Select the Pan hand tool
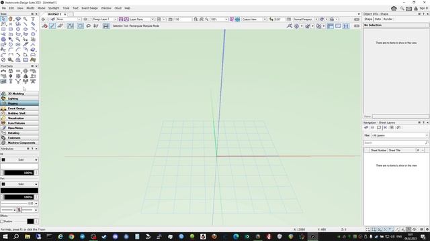Viewport: 430px width, 241px height. tap(11, 19)
